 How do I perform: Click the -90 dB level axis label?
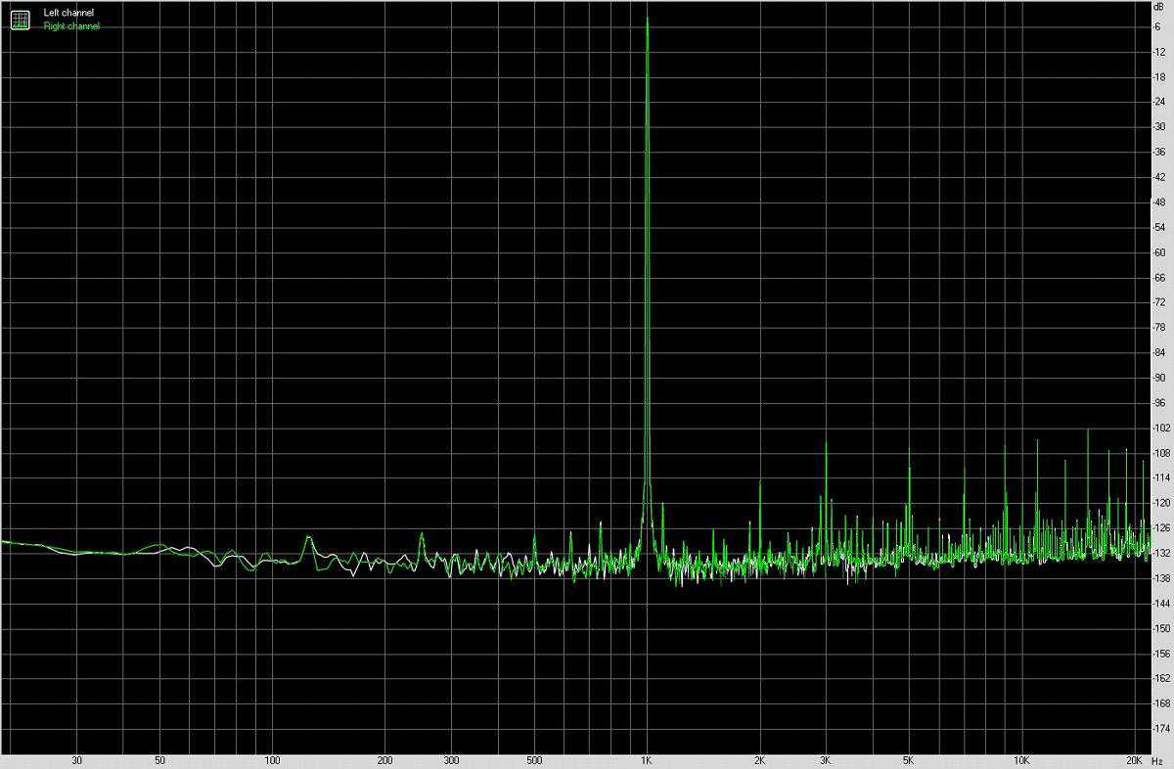coord(1161,378)
